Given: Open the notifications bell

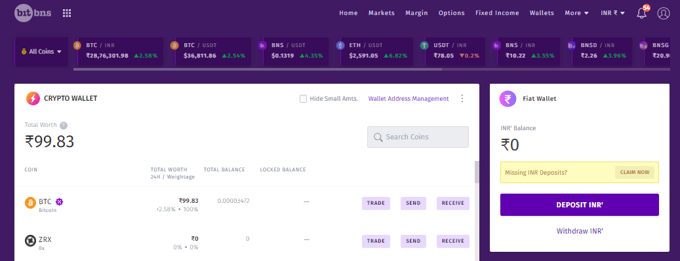Looking at the screenshot, I should click(642, 14).
